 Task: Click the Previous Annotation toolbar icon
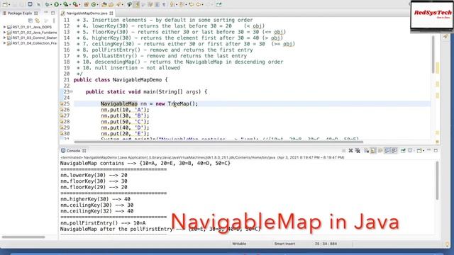pyautogui.click(x=181, y=4)
